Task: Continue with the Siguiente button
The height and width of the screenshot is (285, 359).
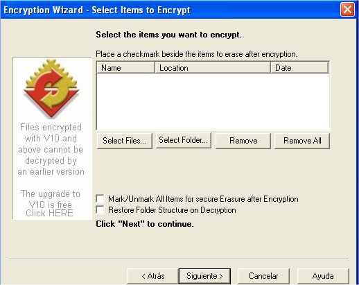Action: coord(204,276)
